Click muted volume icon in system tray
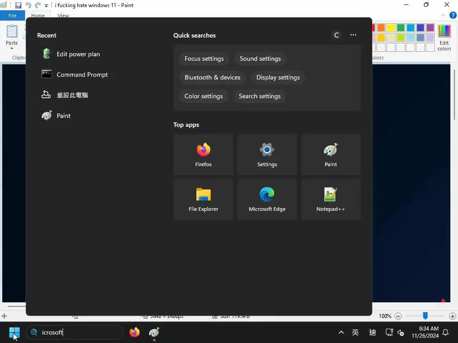Screen dimensions: 458x343 click(401, 332)
